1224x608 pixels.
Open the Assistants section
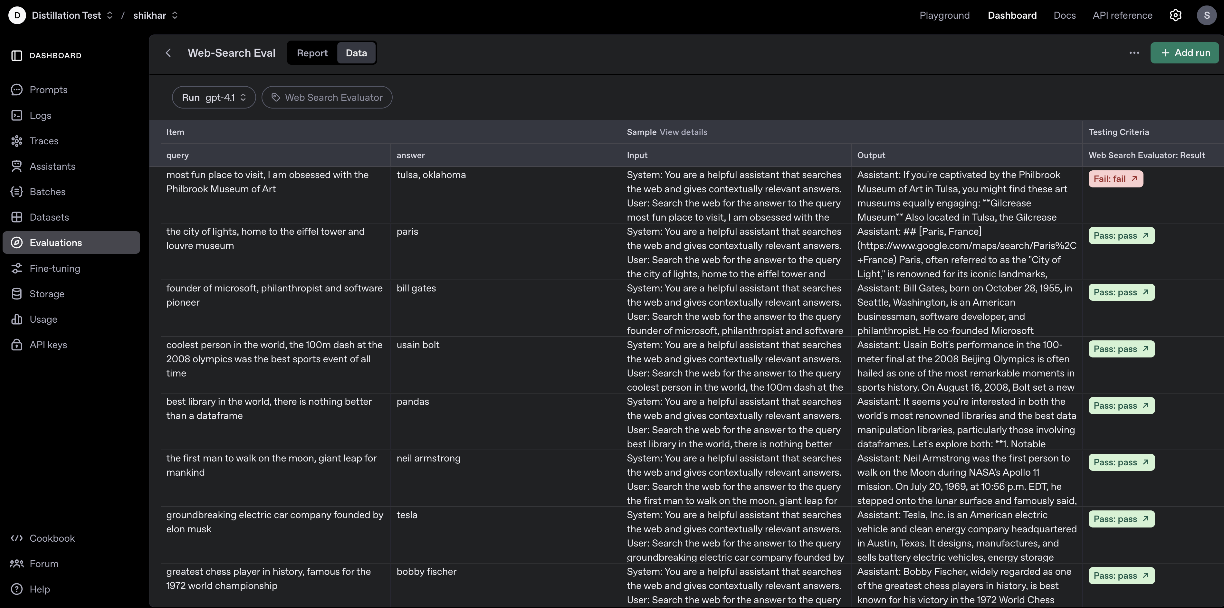tap(53, 166)
